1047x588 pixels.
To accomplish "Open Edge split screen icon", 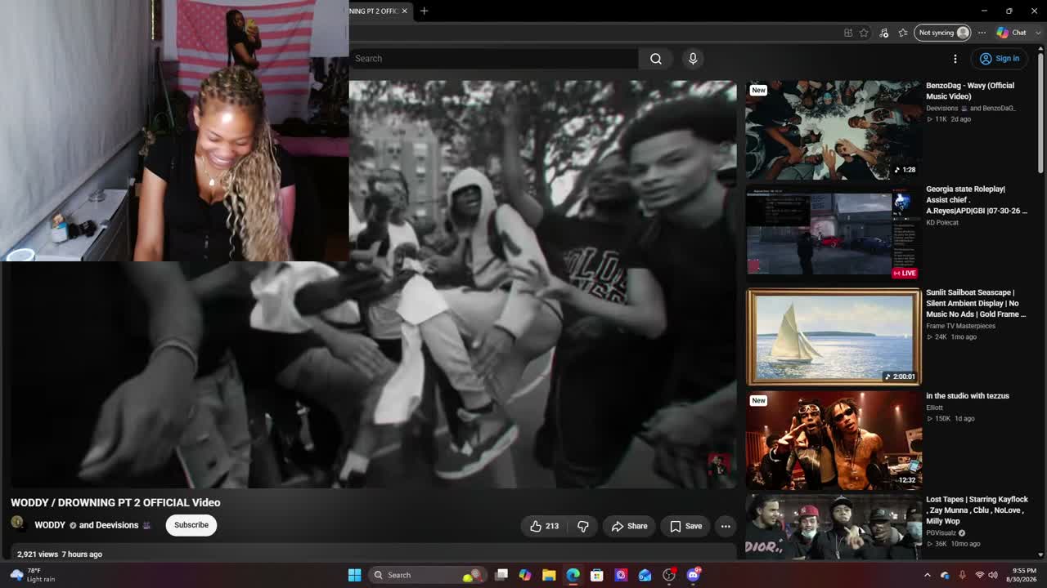I will 848,33.
